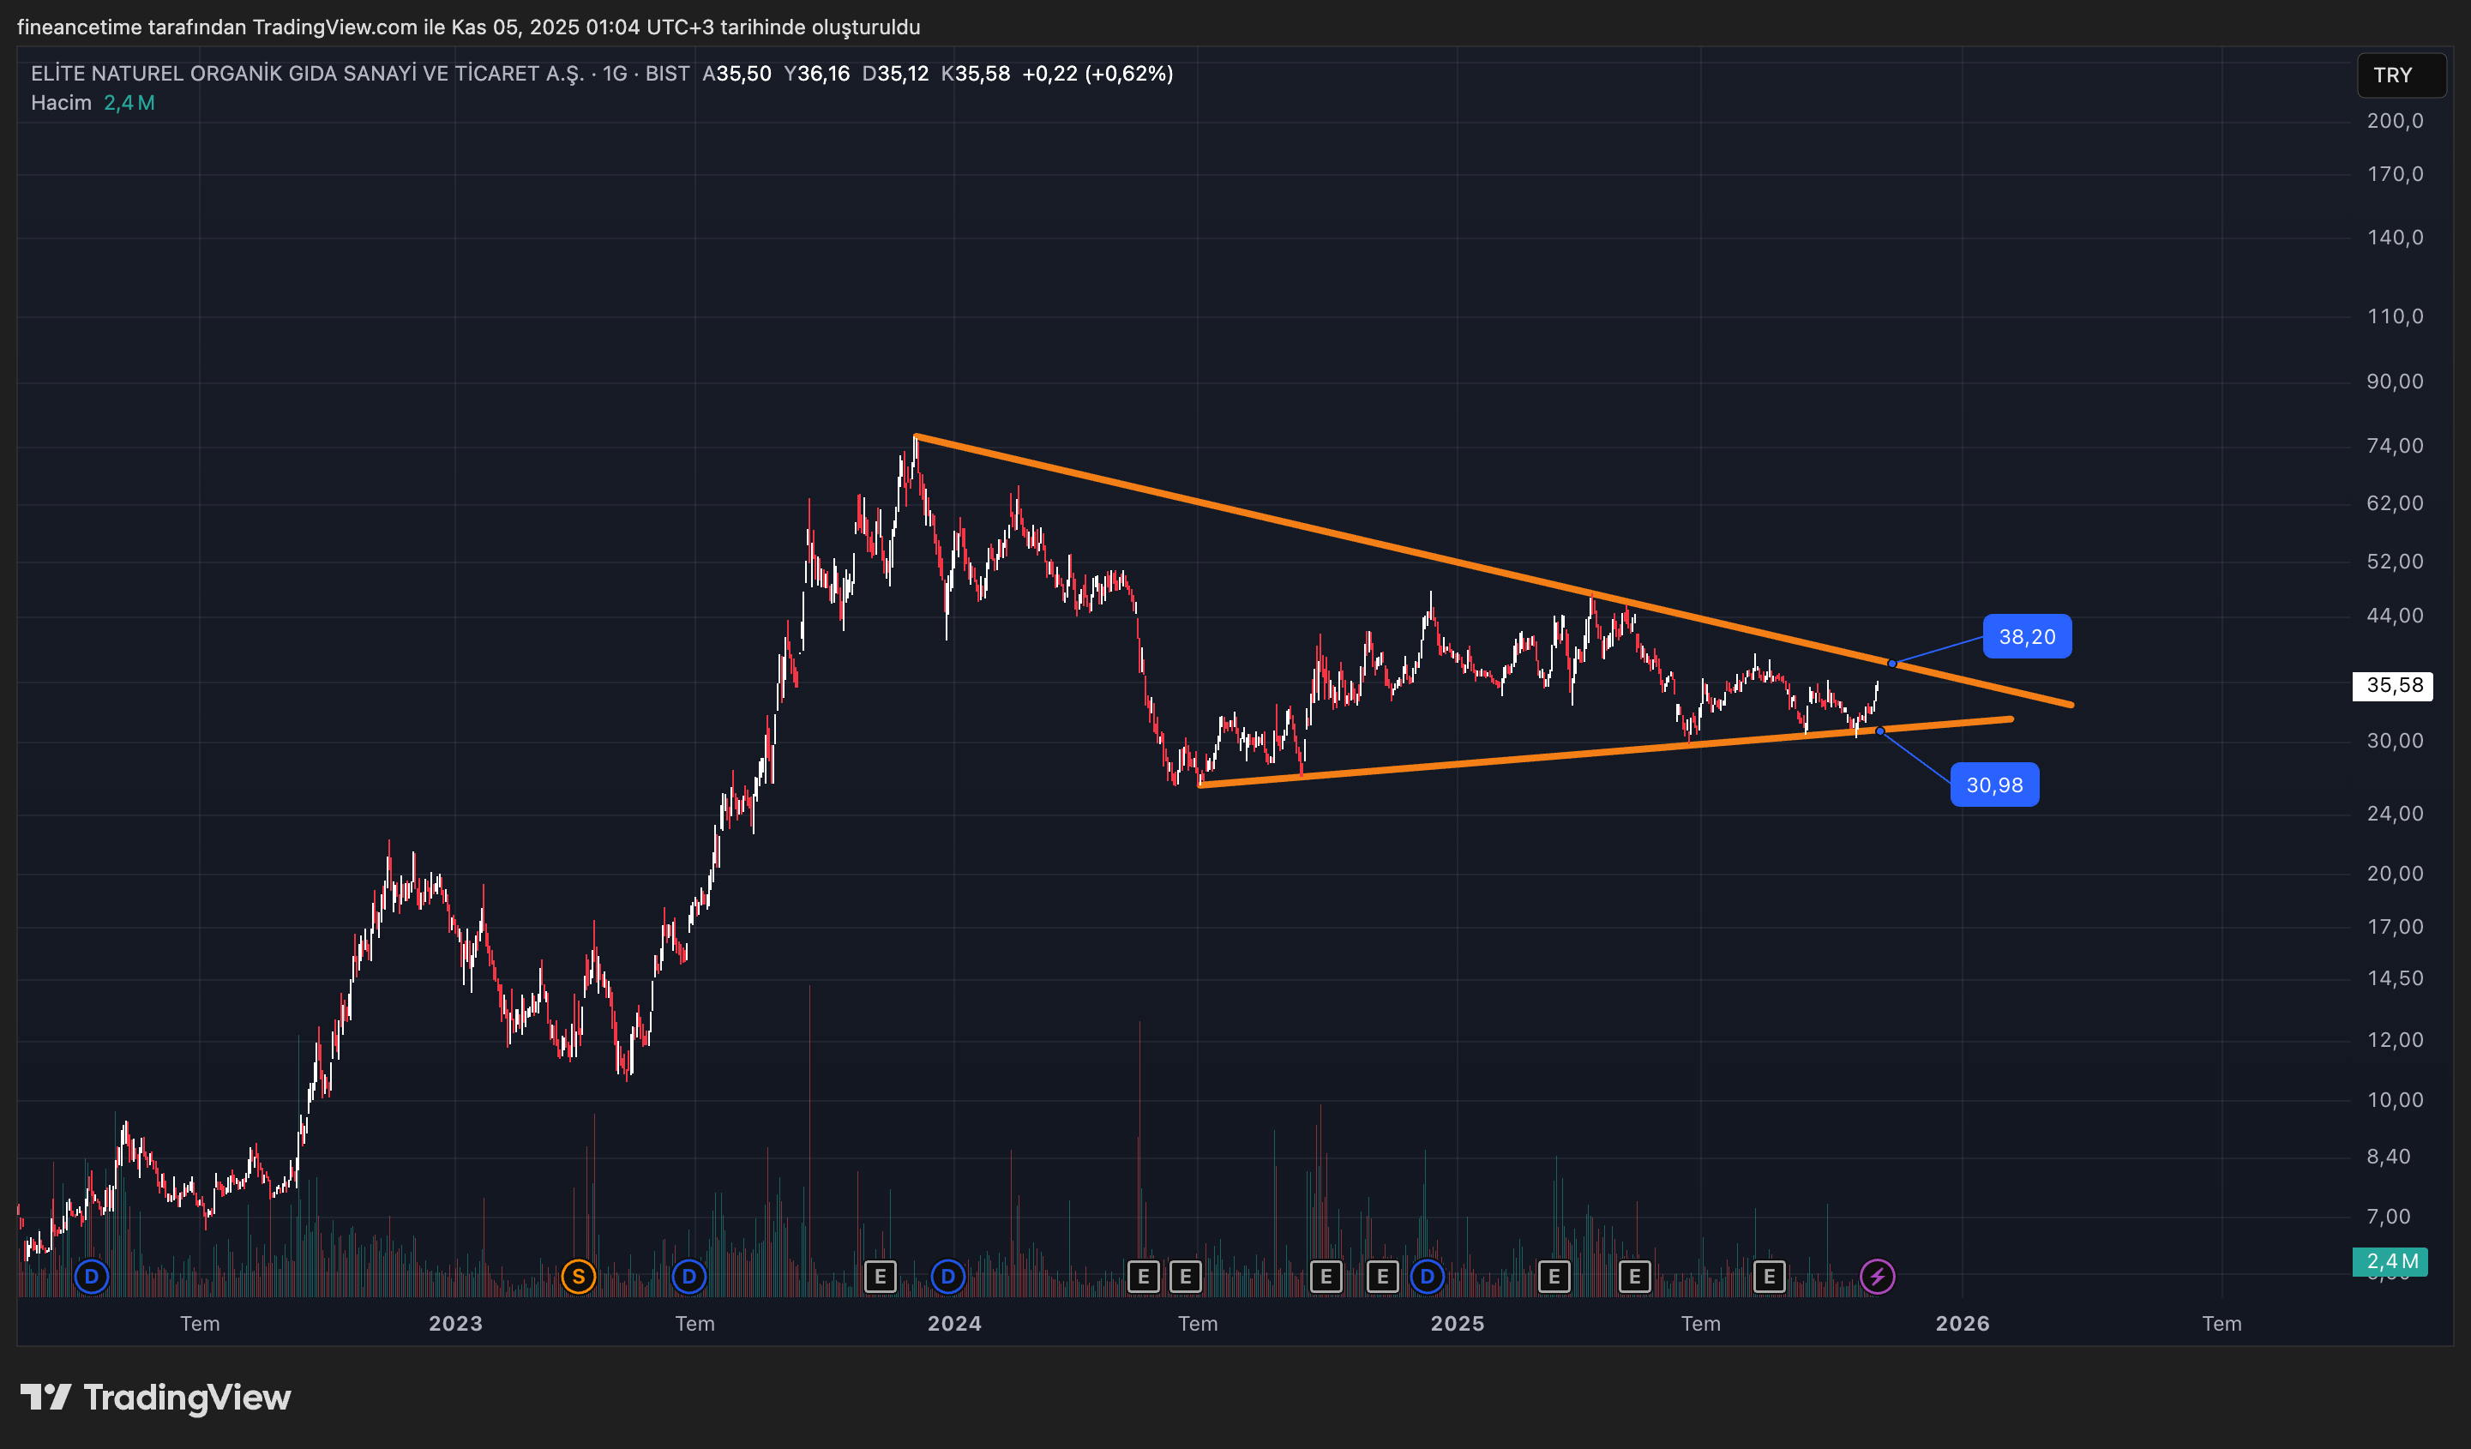Click the 2026 label on time axis
The image size is (2471, 1449).
point(1962,1324)
